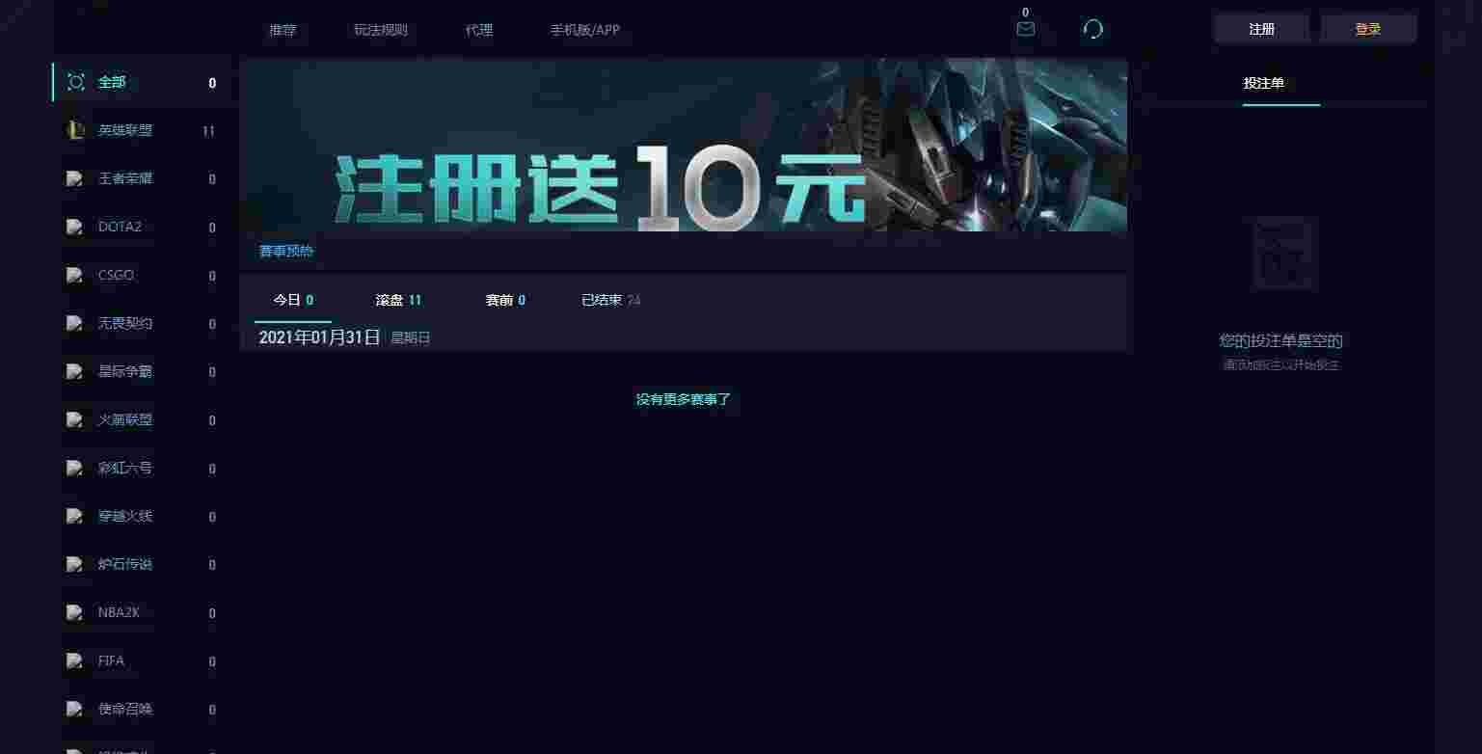This screenshot has width=1482, height=754.
Task: Select the 投注单 bet slip tab
Action: click(1264, 83)
